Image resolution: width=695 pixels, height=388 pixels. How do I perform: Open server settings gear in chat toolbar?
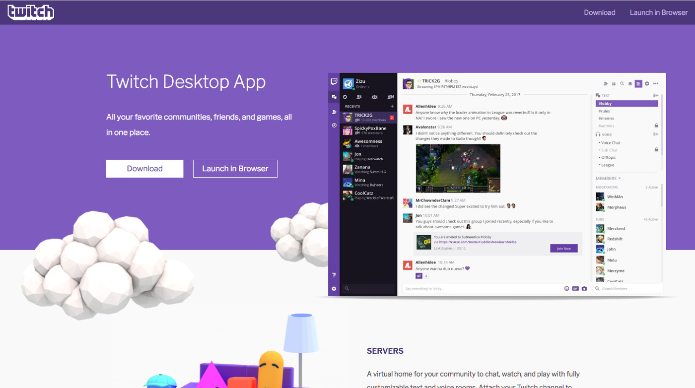pos(647,84)
